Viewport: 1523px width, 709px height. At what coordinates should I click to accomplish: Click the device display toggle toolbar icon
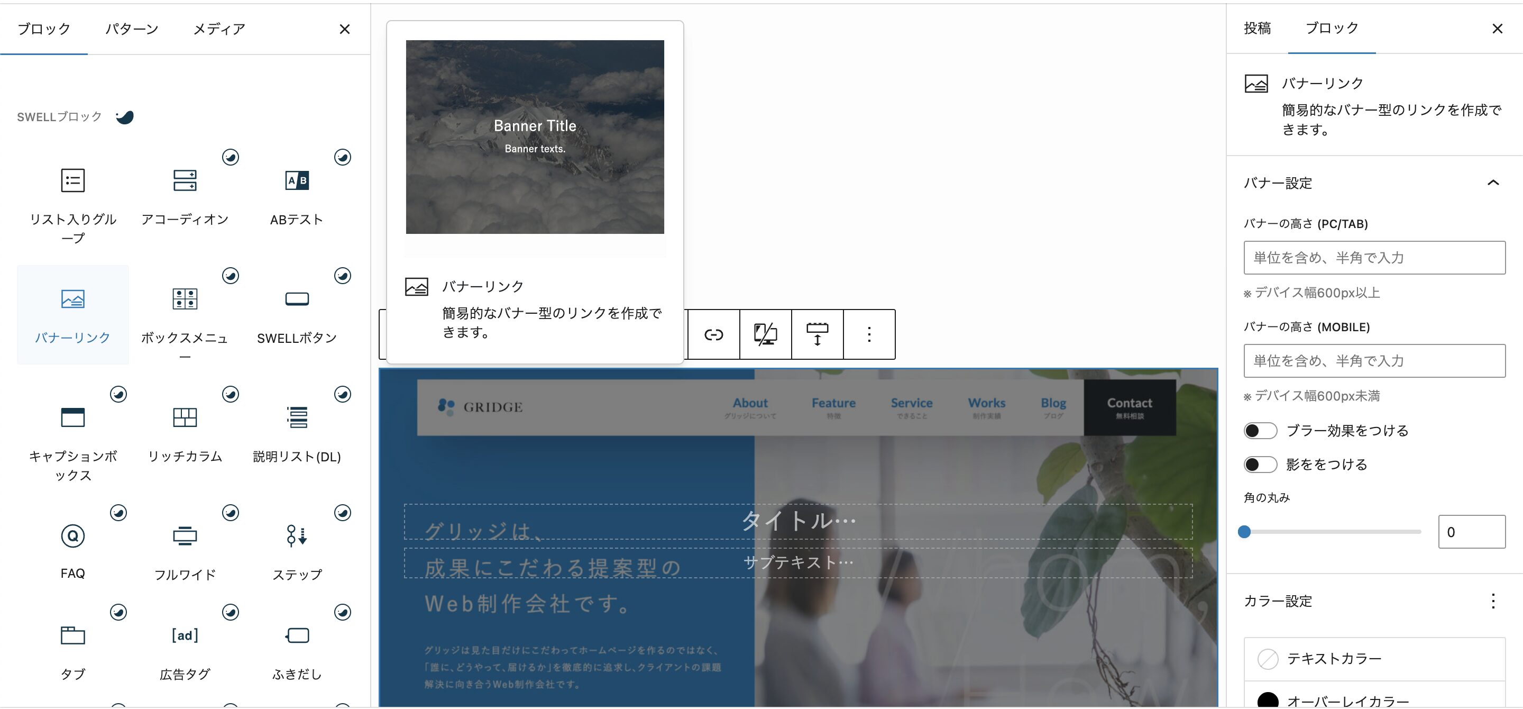[765, 335]
